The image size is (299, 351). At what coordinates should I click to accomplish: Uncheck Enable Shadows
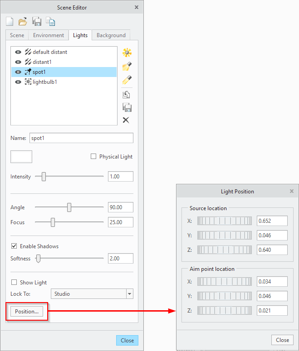click(x=14, y=246)
